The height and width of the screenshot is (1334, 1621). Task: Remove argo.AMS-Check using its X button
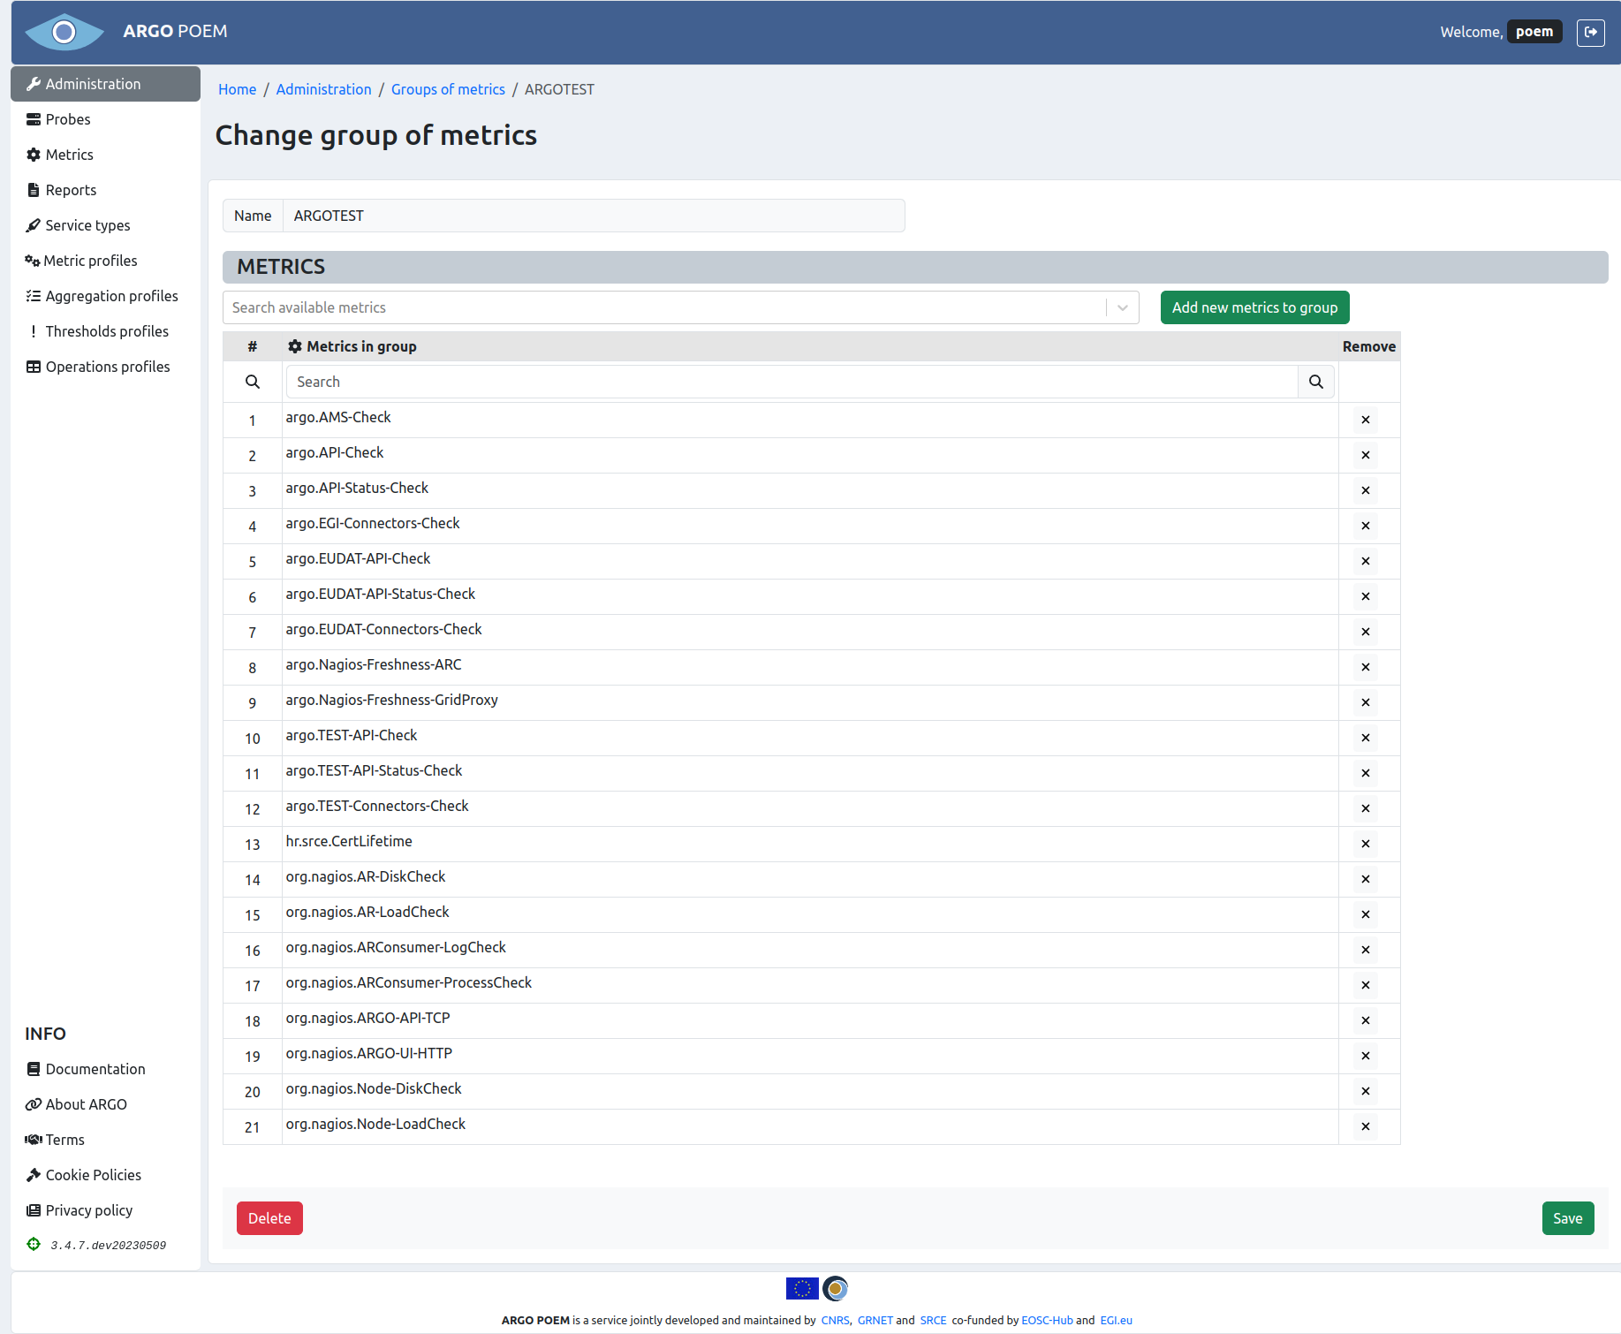1366,419
